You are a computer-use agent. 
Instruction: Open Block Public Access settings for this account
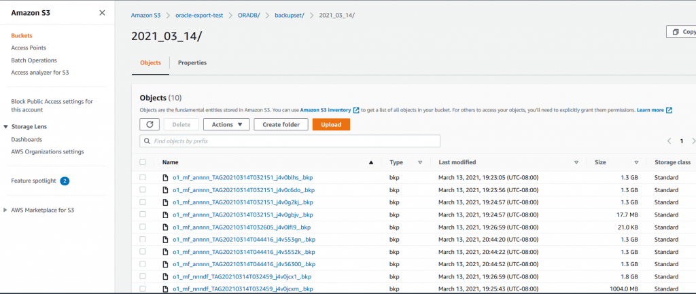52,105
